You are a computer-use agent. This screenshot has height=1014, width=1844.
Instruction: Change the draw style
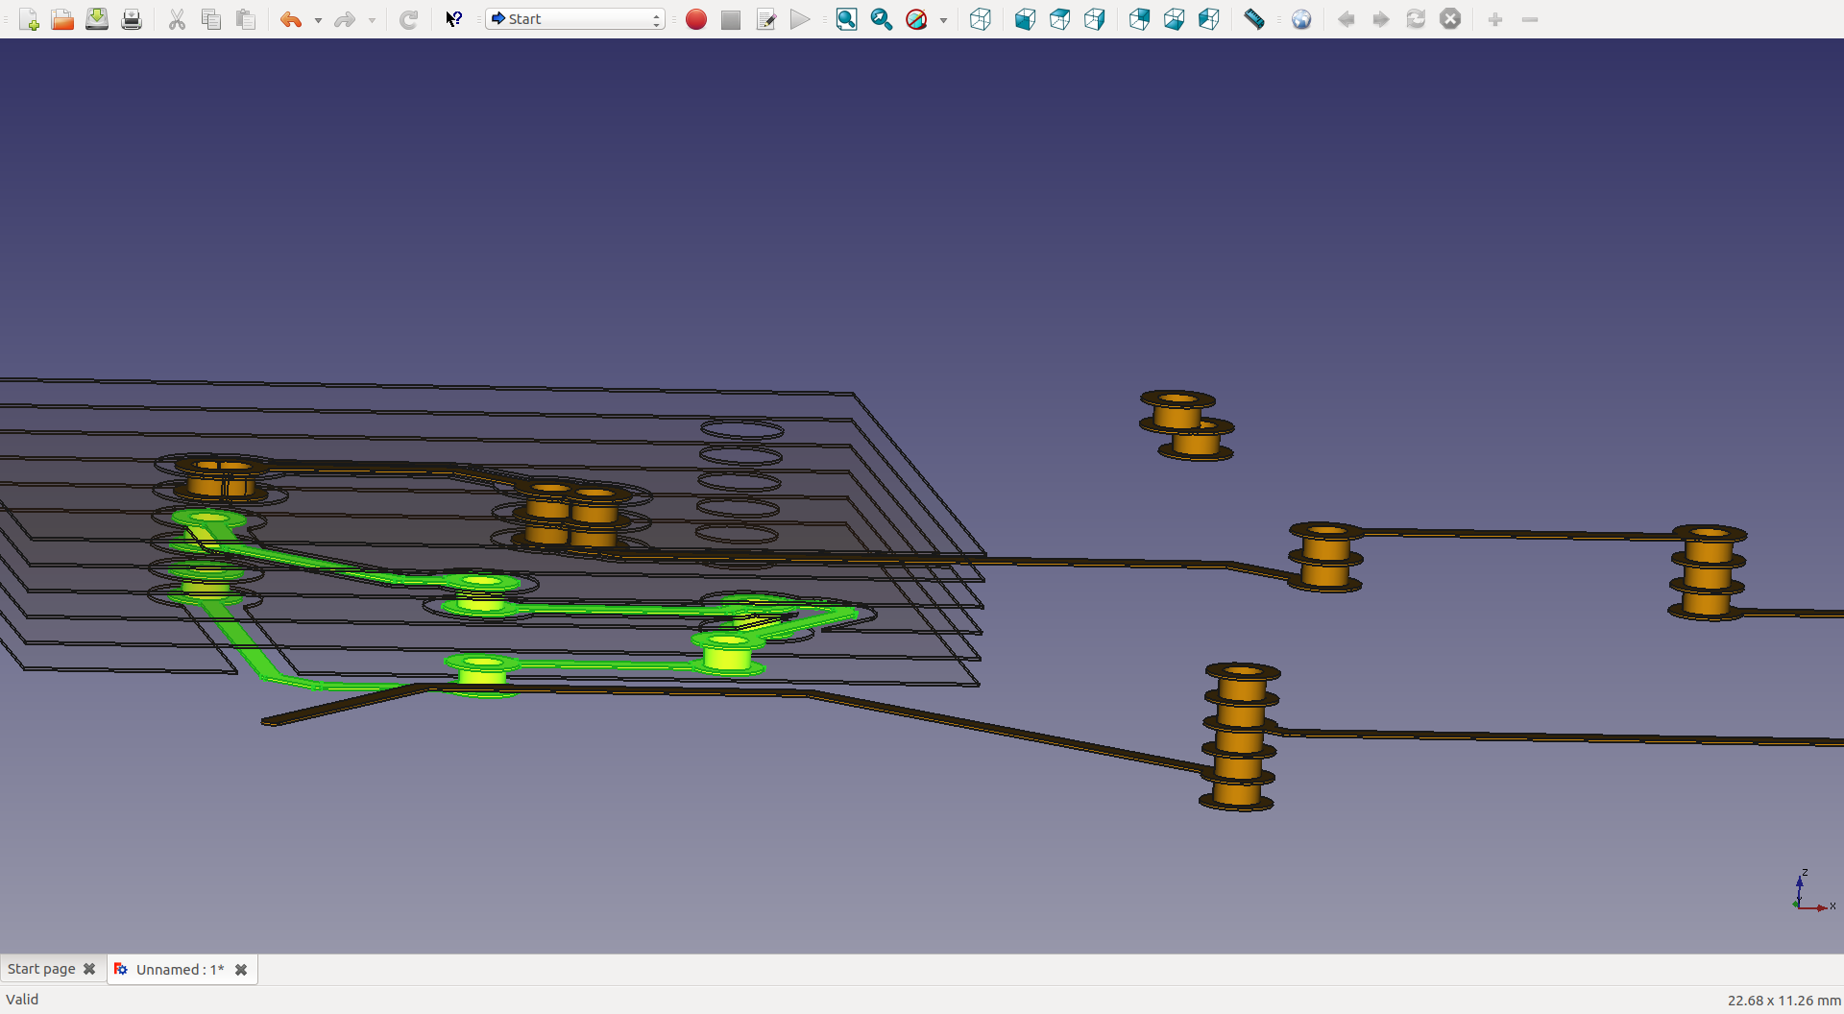click(x=916, y=19)
